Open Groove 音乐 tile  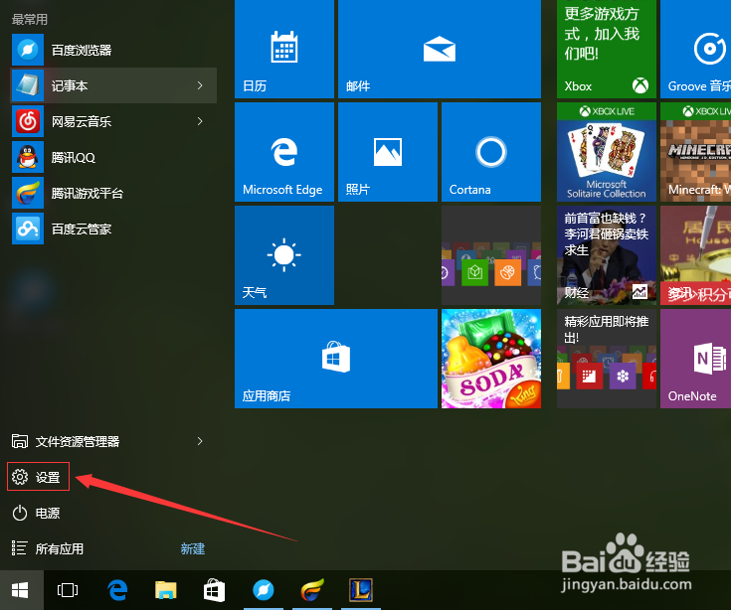(x=695, y=49)
